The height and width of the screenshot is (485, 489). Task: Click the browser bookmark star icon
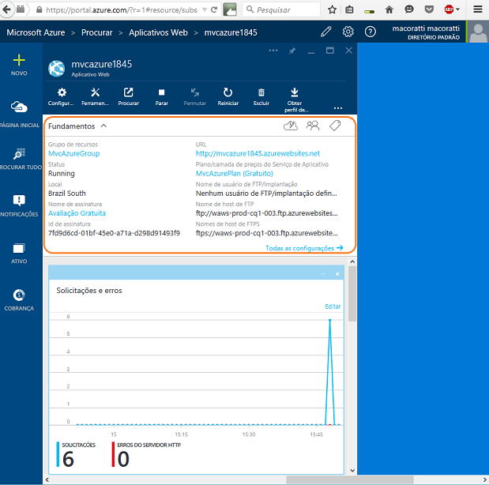(x=332, y=9)
